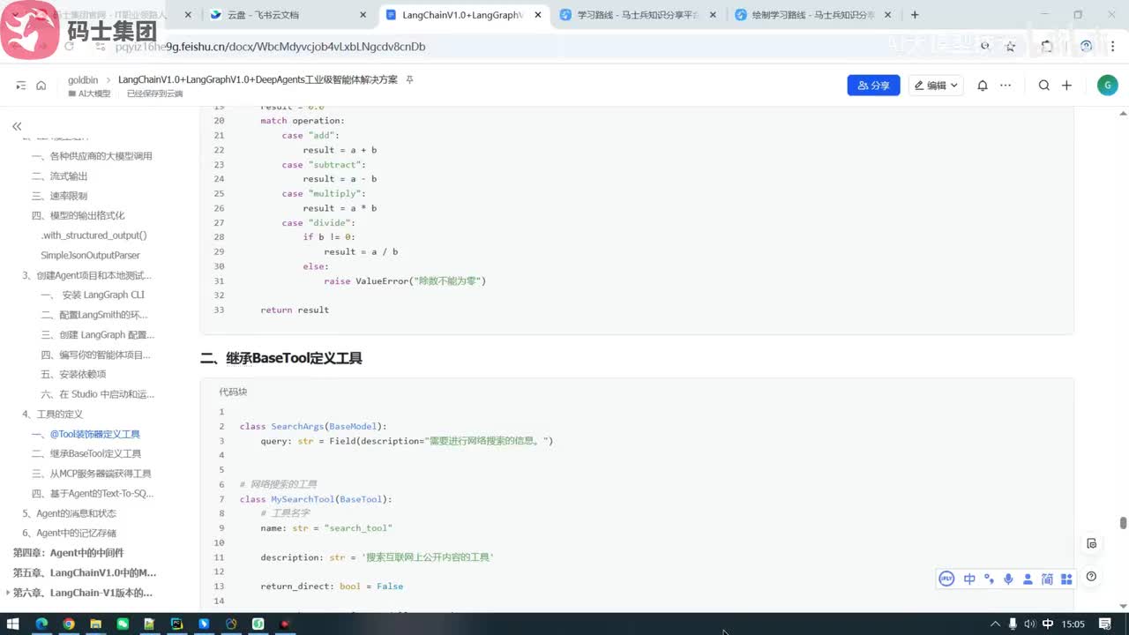Show hidden system tray icons

click(x=995, y=624)
